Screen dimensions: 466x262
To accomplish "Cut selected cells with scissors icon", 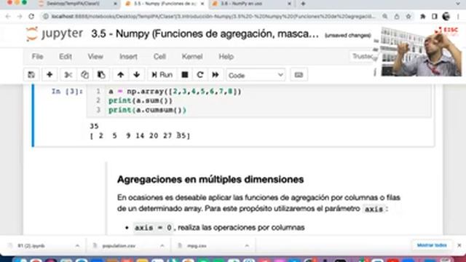I will coord(68,75).
